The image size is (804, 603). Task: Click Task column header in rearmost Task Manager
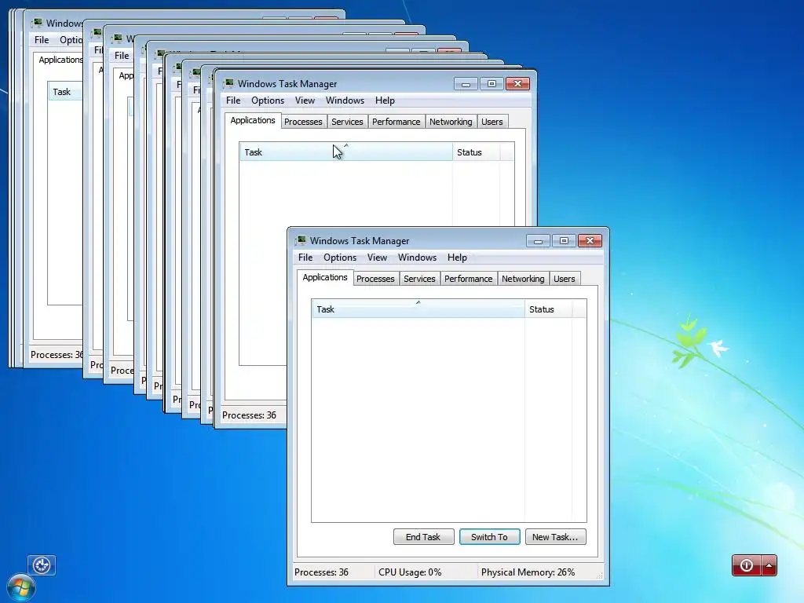click(65, 92)
